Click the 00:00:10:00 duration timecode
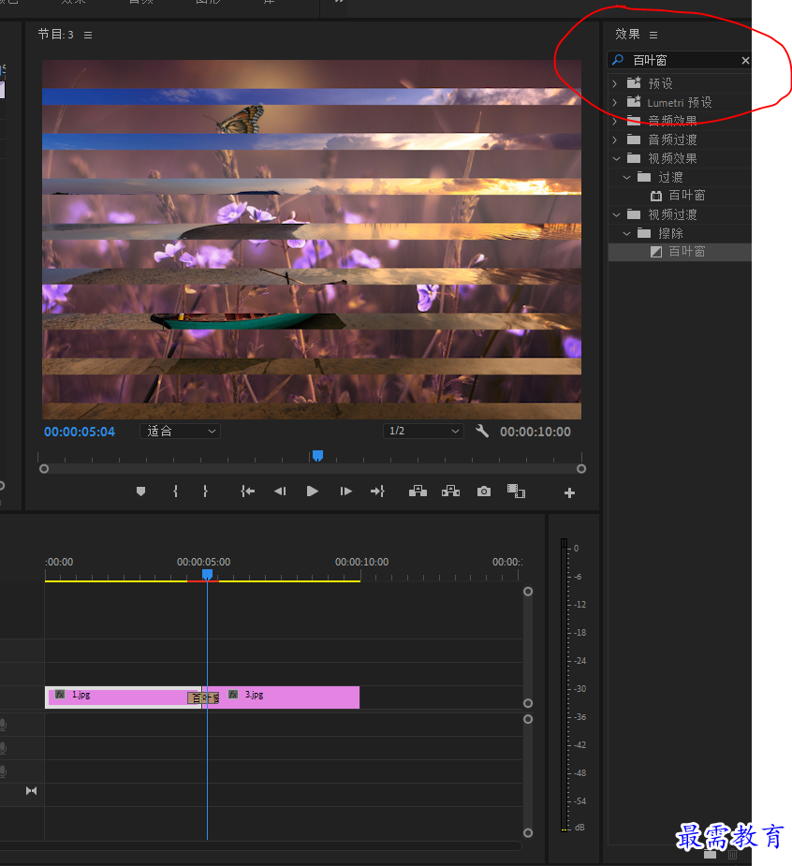 coord(535,432)
